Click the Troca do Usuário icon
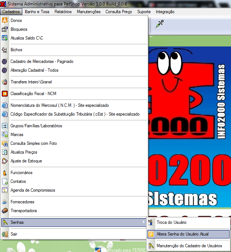Image resolution: width=231 pixels, height=252 pixels. point(151,222)
